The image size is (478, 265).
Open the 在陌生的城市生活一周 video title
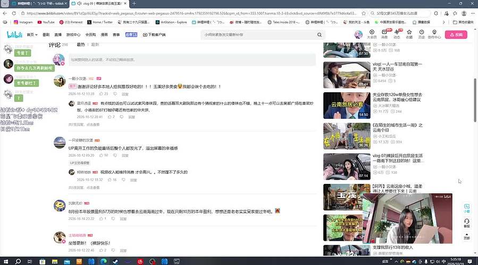pos(397,127)
